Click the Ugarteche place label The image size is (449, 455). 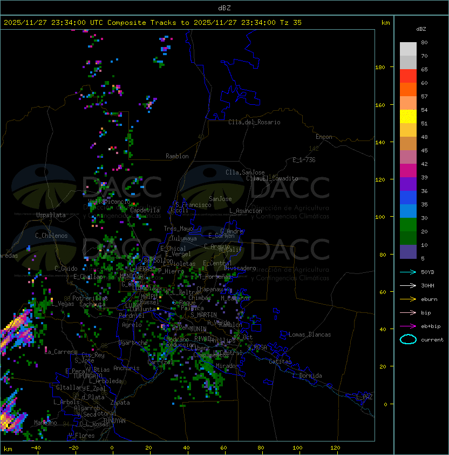pyautogui.click(x=133, y=343)
